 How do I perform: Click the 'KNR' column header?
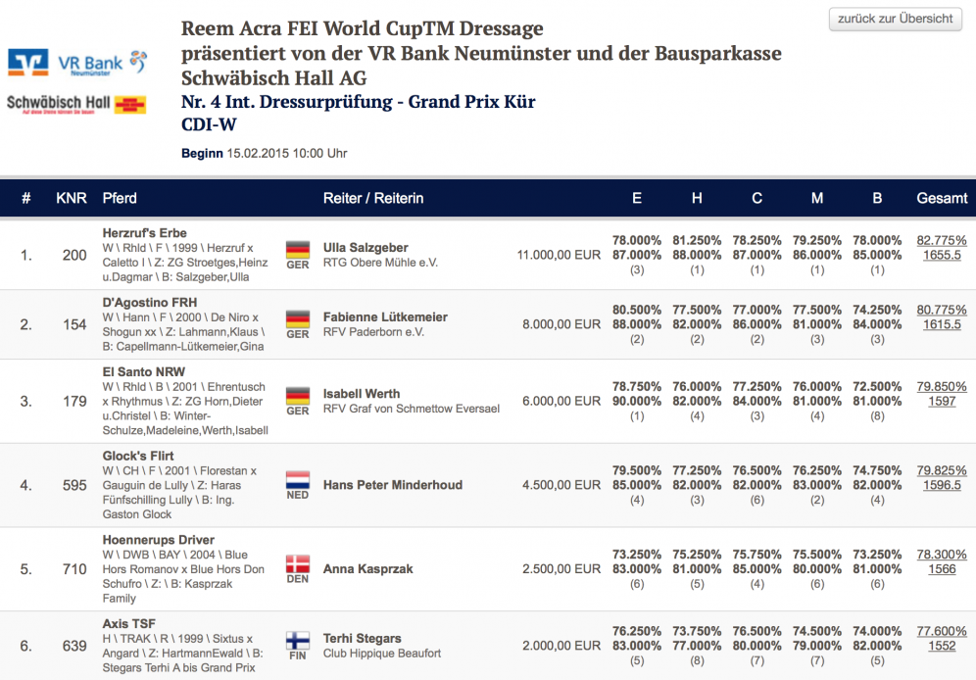pyautogui.click(x=72, y=198)
